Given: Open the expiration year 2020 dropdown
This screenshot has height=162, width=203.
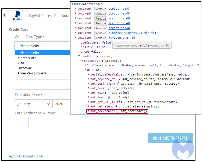Looking at the screenshot, I should click(x=61, y=104).
